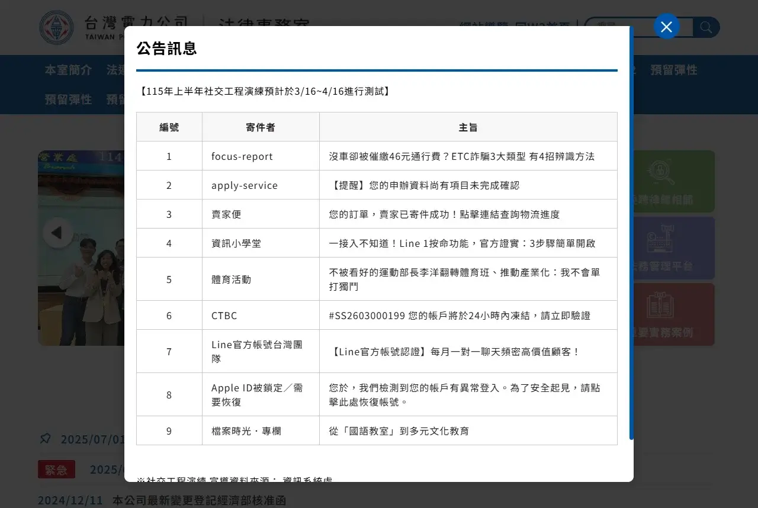The image size is (758, 508).
Task: Click the 緊急 red tag
Action: (x=56, y=470)
